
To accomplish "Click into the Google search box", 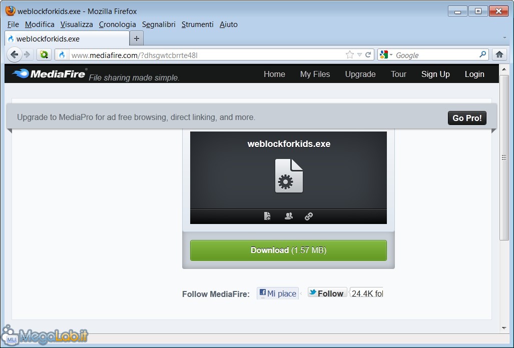I will click(x=436, y=55).
